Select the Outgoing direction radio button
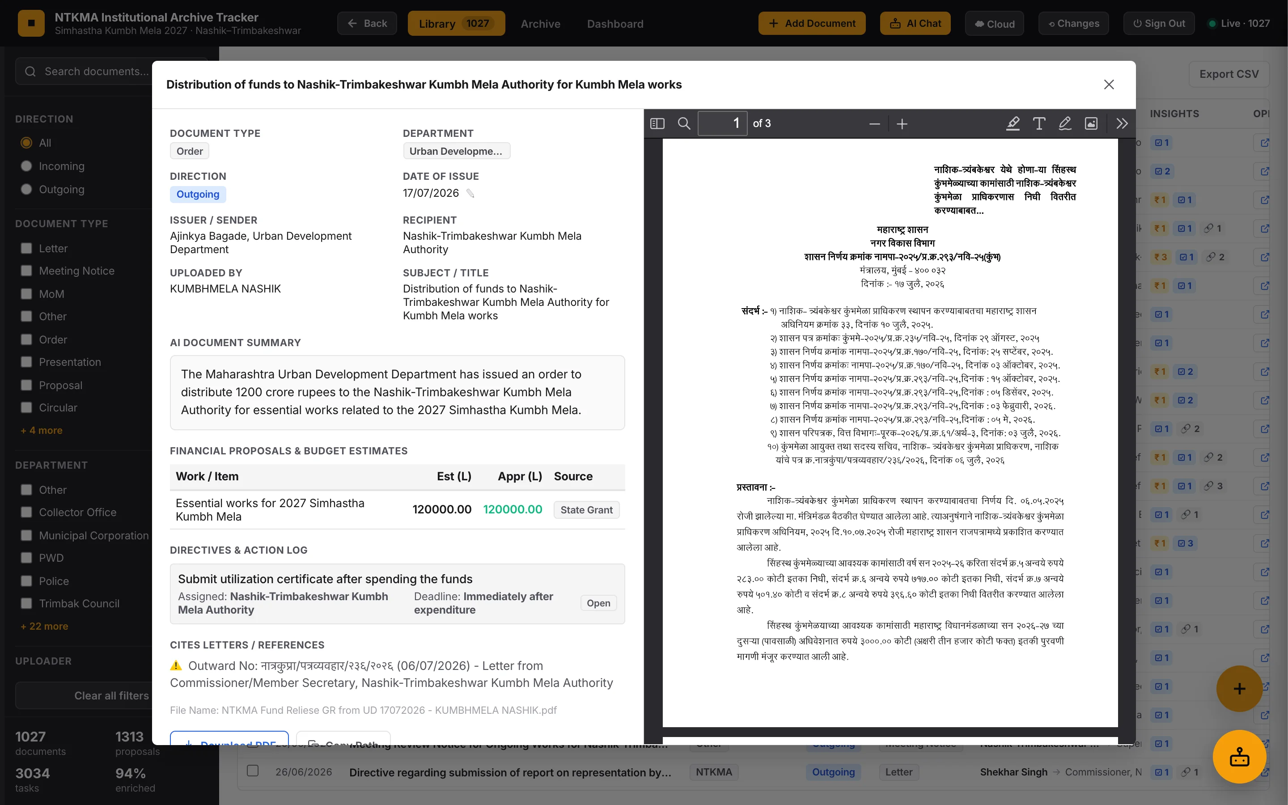Image resolution: width=1288 pixels, height=805 pixels. [26, 190]
